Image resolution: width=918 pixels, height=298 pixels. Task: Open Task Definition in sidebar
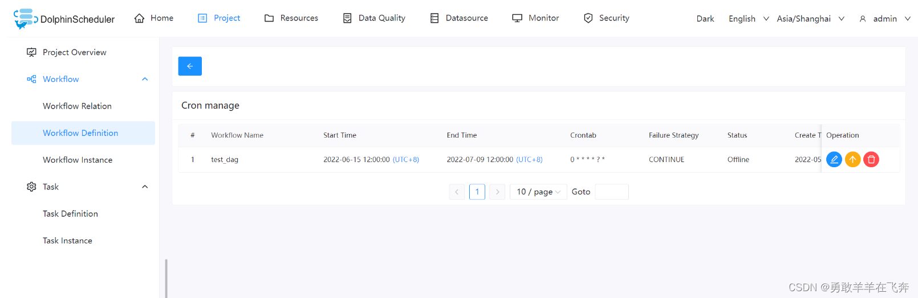click(x=70, y=214)
